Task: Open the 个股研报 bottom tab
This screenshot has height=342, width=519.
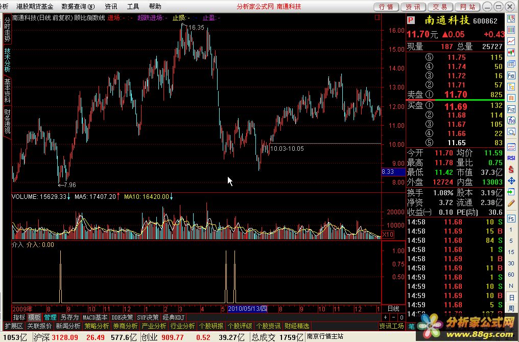Action: point(211,326)
